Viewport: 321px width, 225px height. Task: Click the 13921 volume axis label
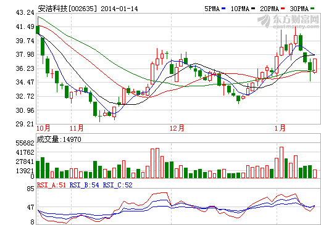[x=25, y=171]
